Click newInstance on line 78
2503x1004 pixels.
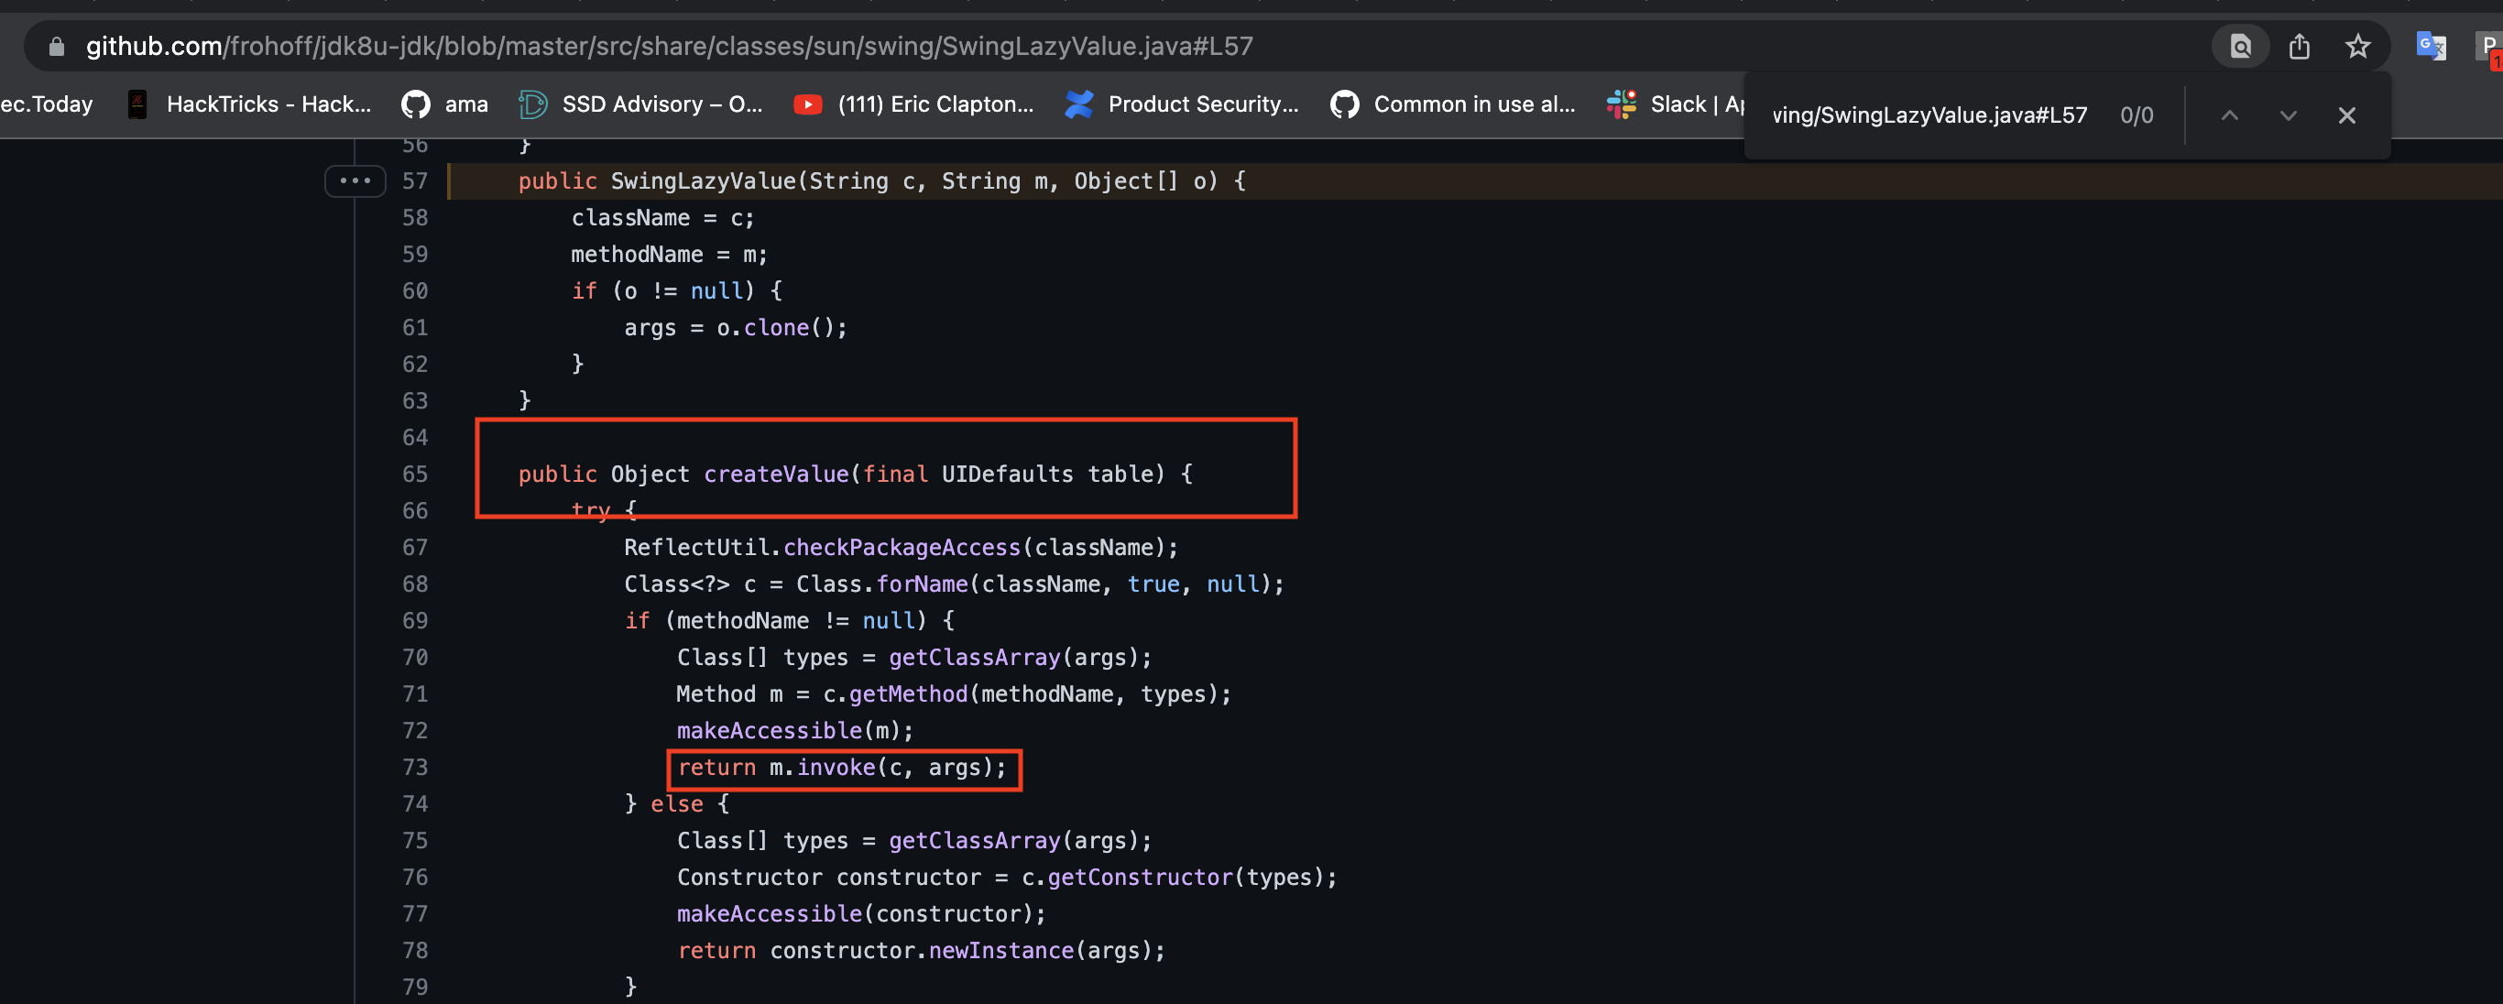(x=1000, y=951)
